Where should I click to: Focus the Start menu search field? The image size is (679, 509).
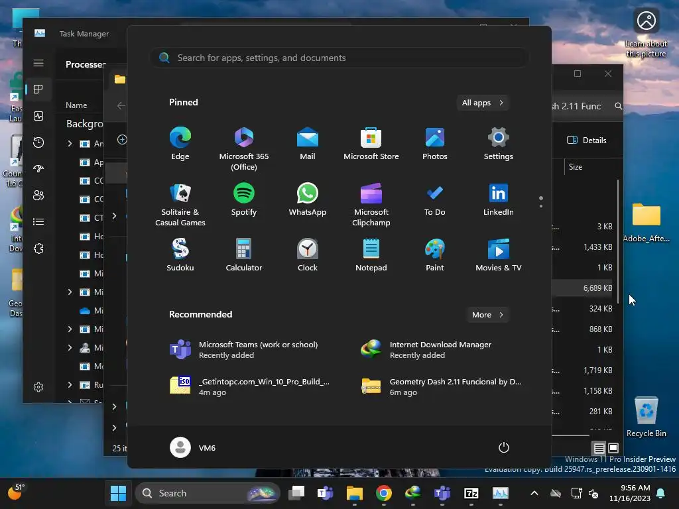coord(339,58)
